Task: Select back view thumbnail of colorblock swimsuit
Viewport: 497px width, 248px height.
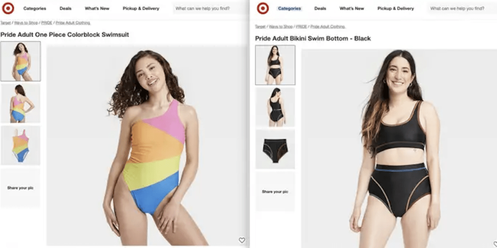Action: point(20,103)
